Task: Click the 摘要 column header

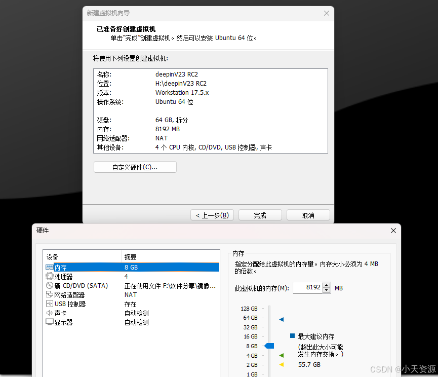Action: (170, 257)
